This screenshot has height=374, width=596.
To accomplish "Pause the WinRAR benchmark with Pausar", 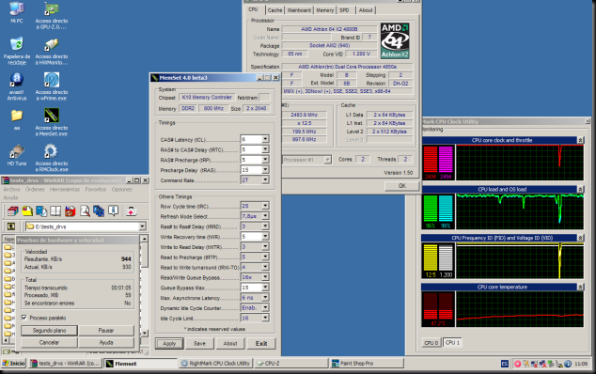I will (x=106, y=331).
